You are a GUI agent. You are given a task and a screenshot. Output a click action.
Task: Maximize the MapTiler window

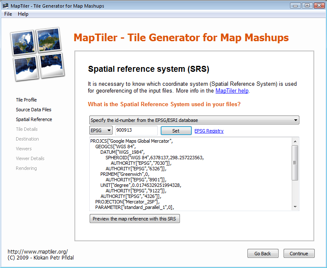point(307,6)
